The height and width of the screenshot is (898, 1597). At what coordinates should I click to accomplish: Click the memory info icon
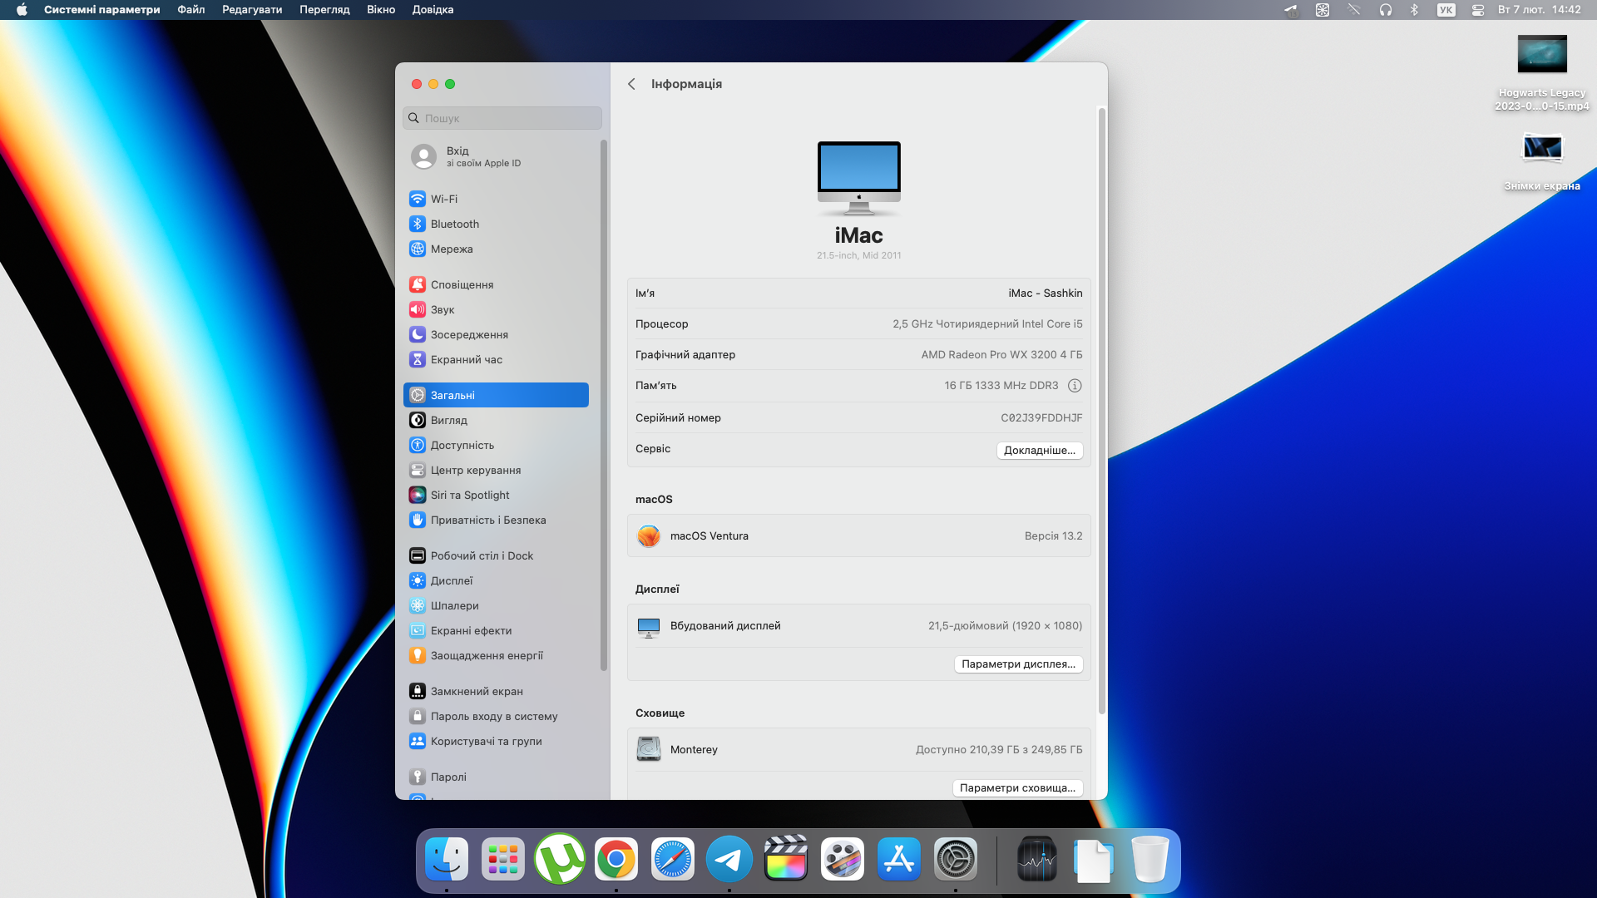click(1075, 386)
